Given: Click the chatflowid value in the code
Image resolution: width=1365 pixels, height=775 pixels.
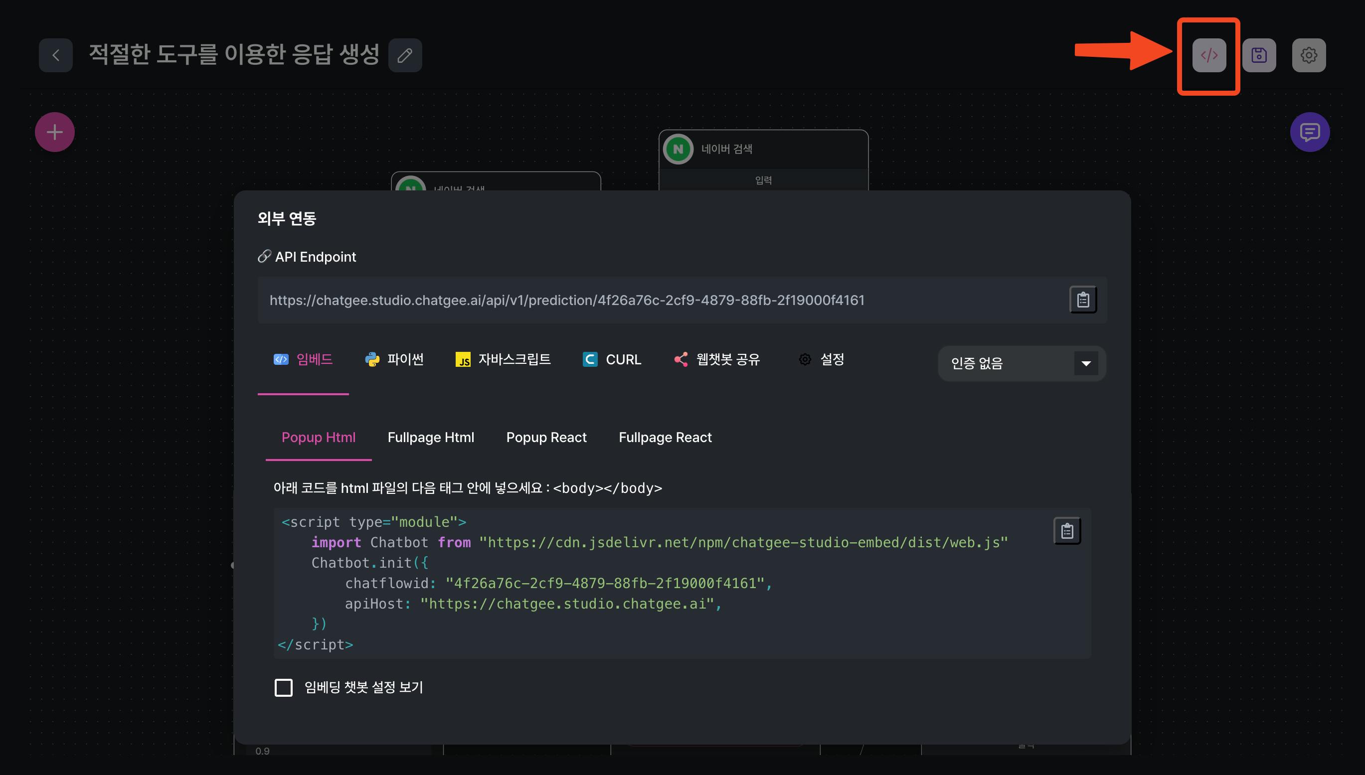Looking at the screenshot, I should (604, 584).
